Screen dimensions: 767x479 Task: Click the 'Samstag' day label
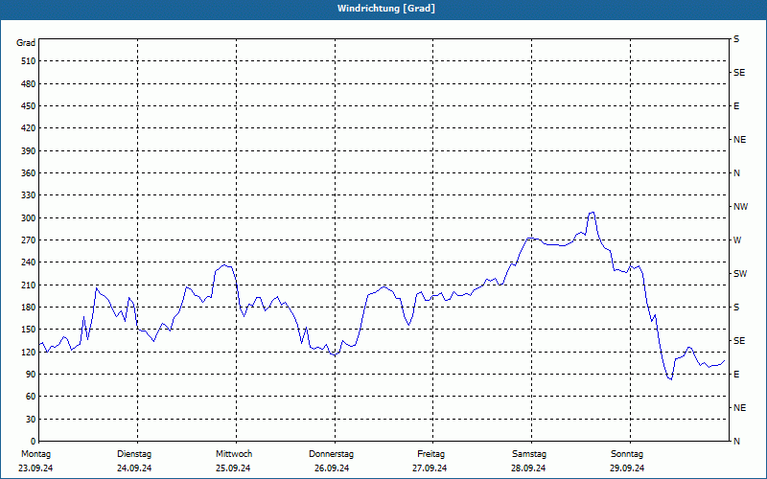click(529, 454)
